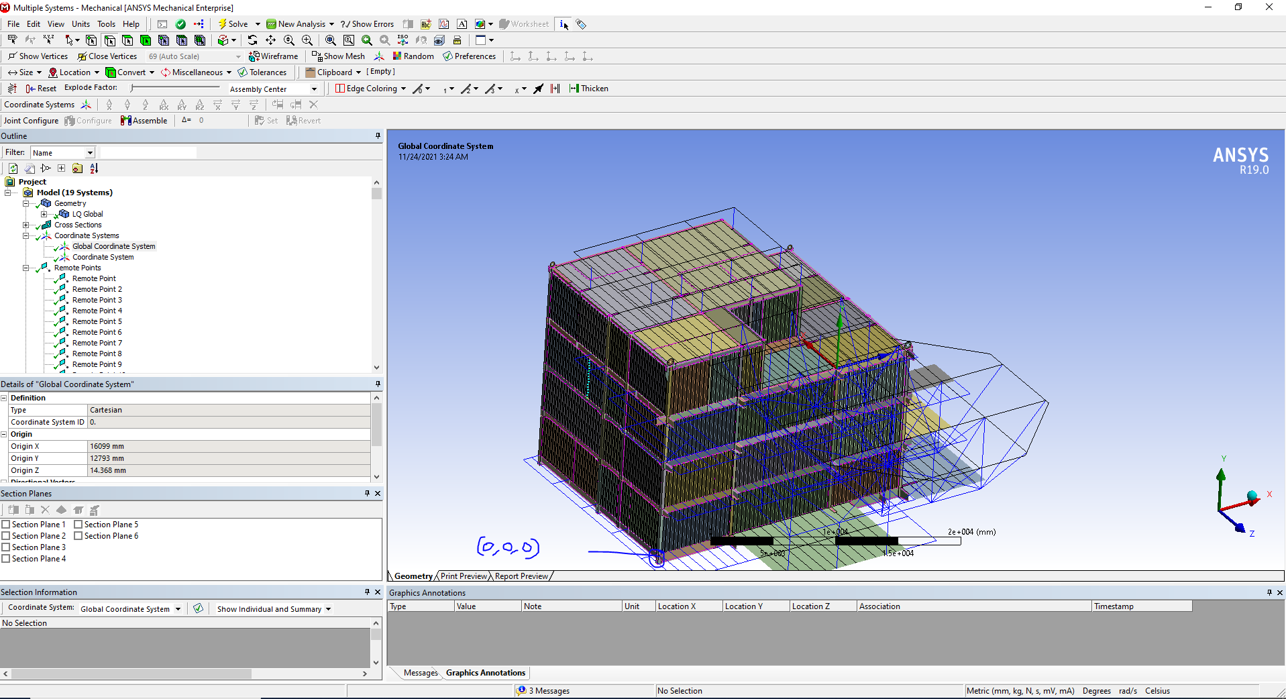
Task: Click the Refresh tree icon in Outline toolbar
Action: point(13,168)
